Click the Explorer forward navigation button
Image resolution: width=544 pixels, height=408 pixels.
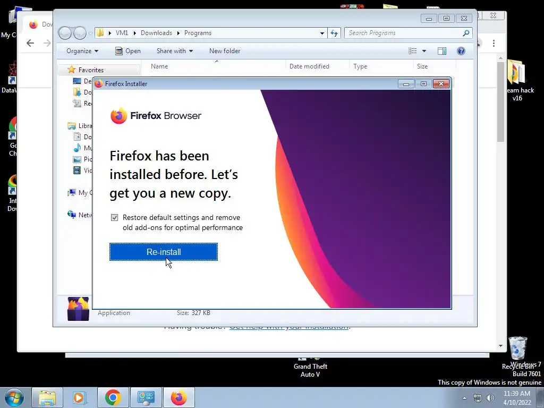coord(80,33)
